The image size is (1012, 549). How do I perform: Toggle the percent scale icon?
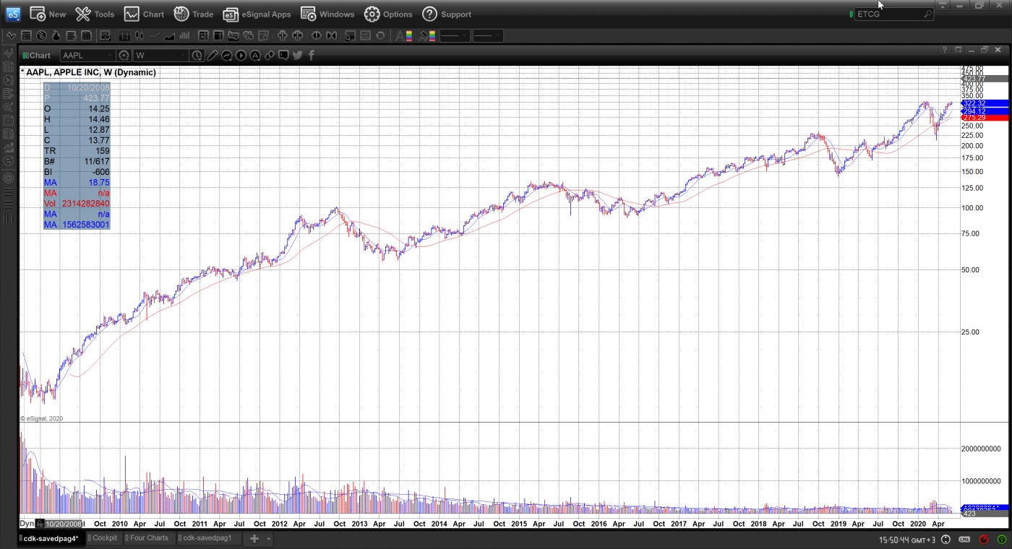pos(248,35)
